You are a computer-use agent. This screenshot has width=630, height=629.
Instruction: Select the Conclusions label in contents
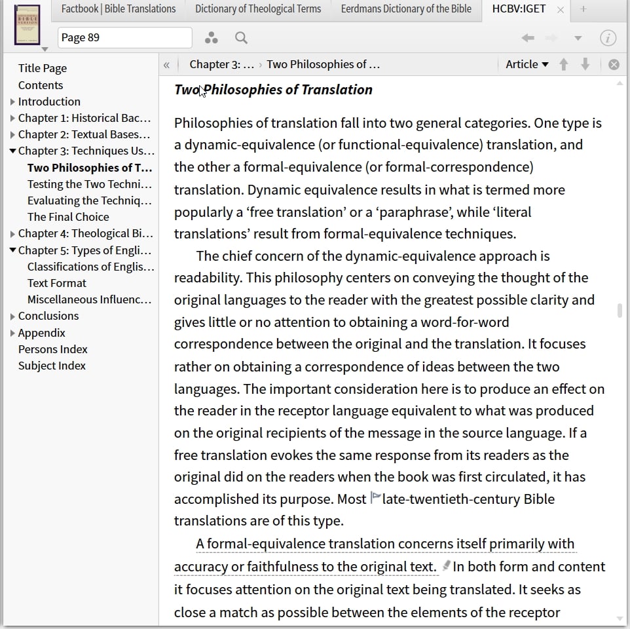click(48, 316)
